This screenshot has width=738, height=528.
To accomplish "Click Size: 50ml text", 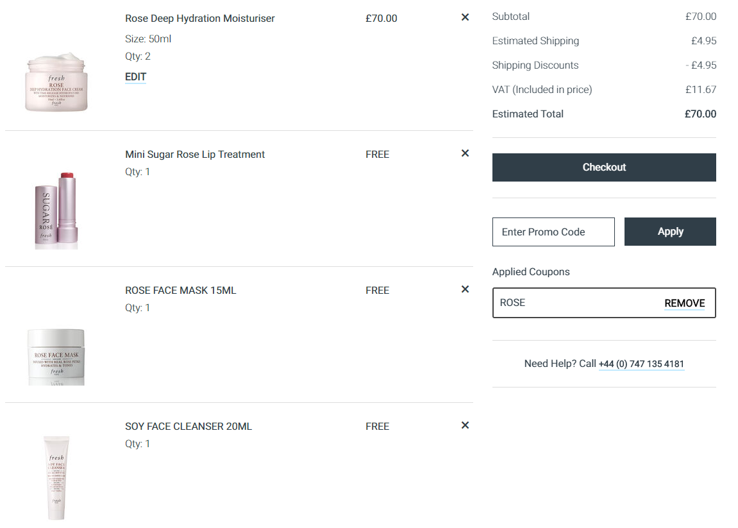I will [x=147, y=39].
